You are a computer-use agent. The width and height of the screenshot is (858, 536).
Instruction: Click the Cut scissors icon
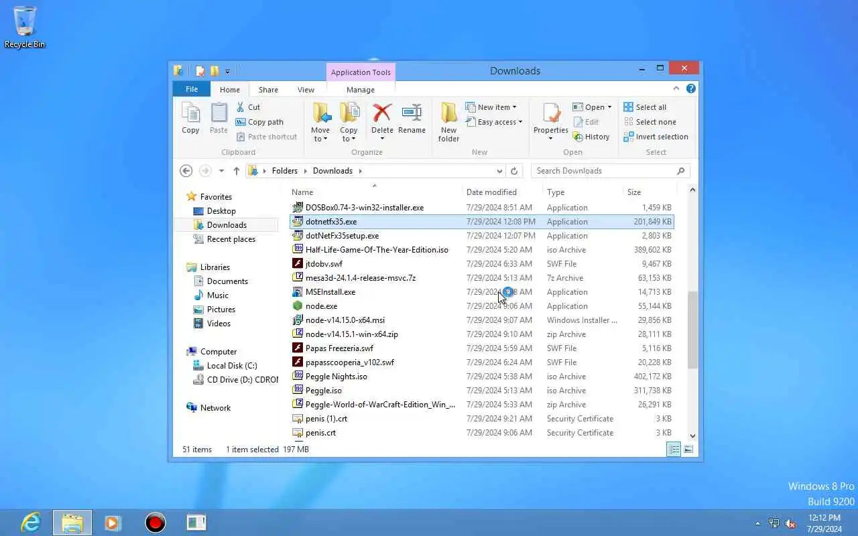(240, 107)
